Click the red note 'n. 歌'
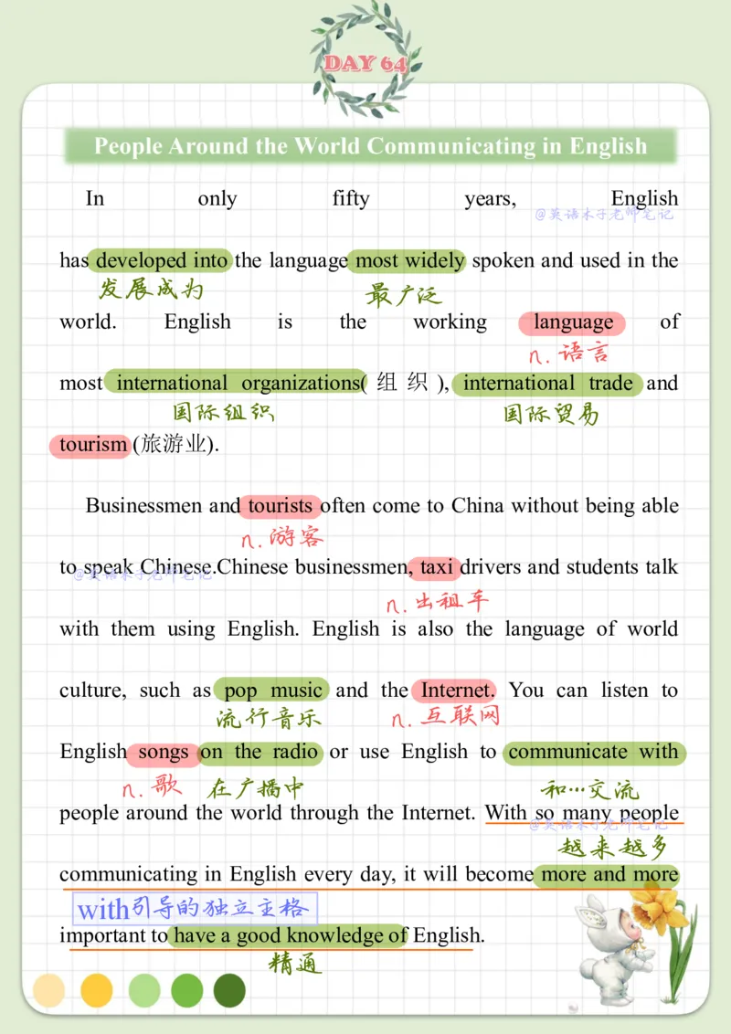The width and height of the screenshot is (731, 1034). (x=152, y=787)
